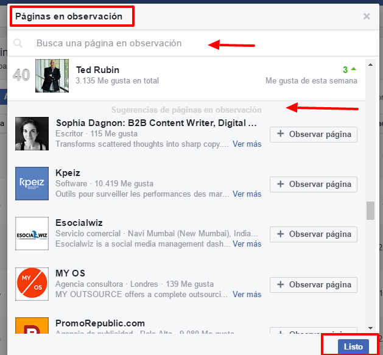Screen dimensions: 383x355
Task: Open the Sophia Dagnon: B2B Content Writer page
Action: (156, 123)
